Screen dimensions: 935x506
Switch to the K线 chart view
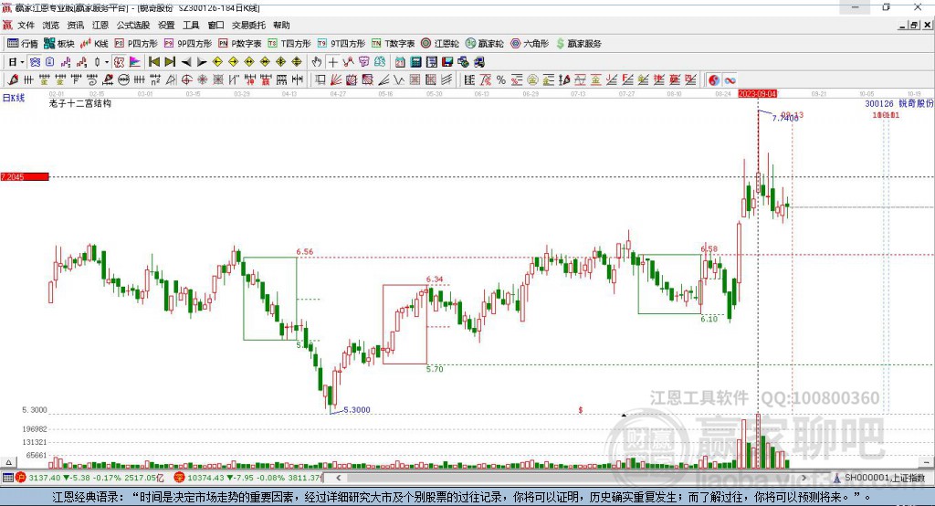[94, 44]
